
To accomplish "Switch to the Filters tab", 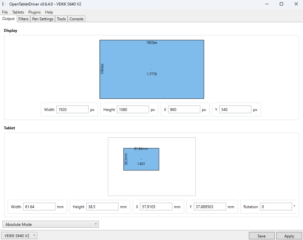I will coord(24,19).
